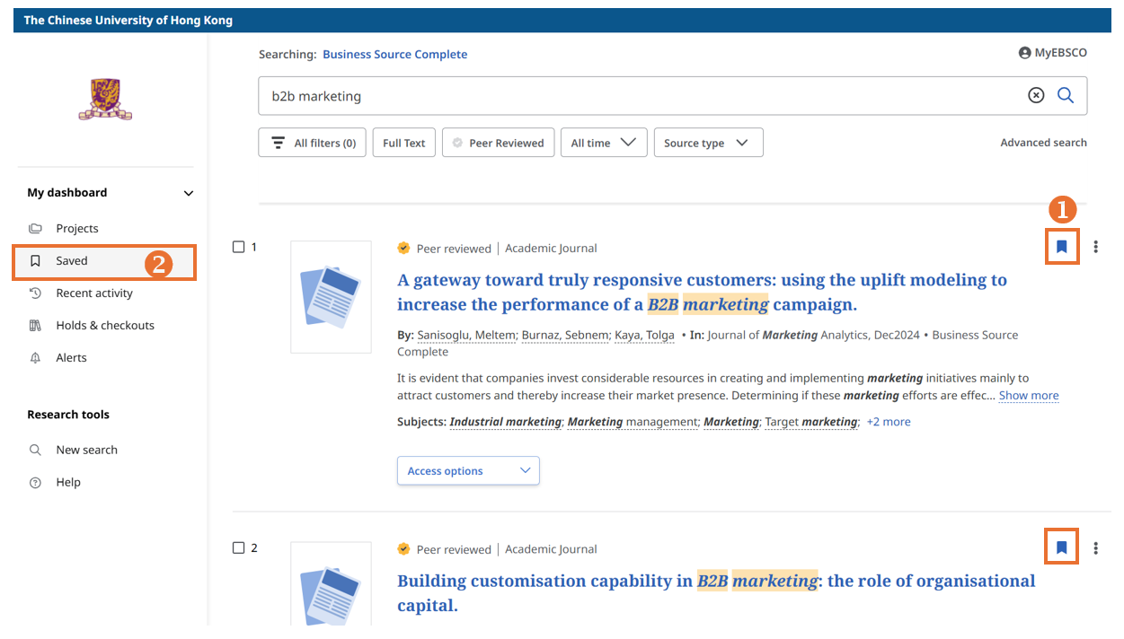Open Help under Research tools
This screenshot has height=639, width=1124.
68,482
